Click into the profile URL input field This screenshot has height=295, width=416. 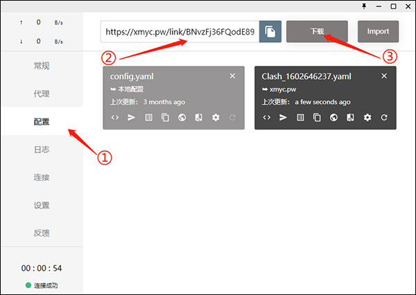tap(179, 32)
